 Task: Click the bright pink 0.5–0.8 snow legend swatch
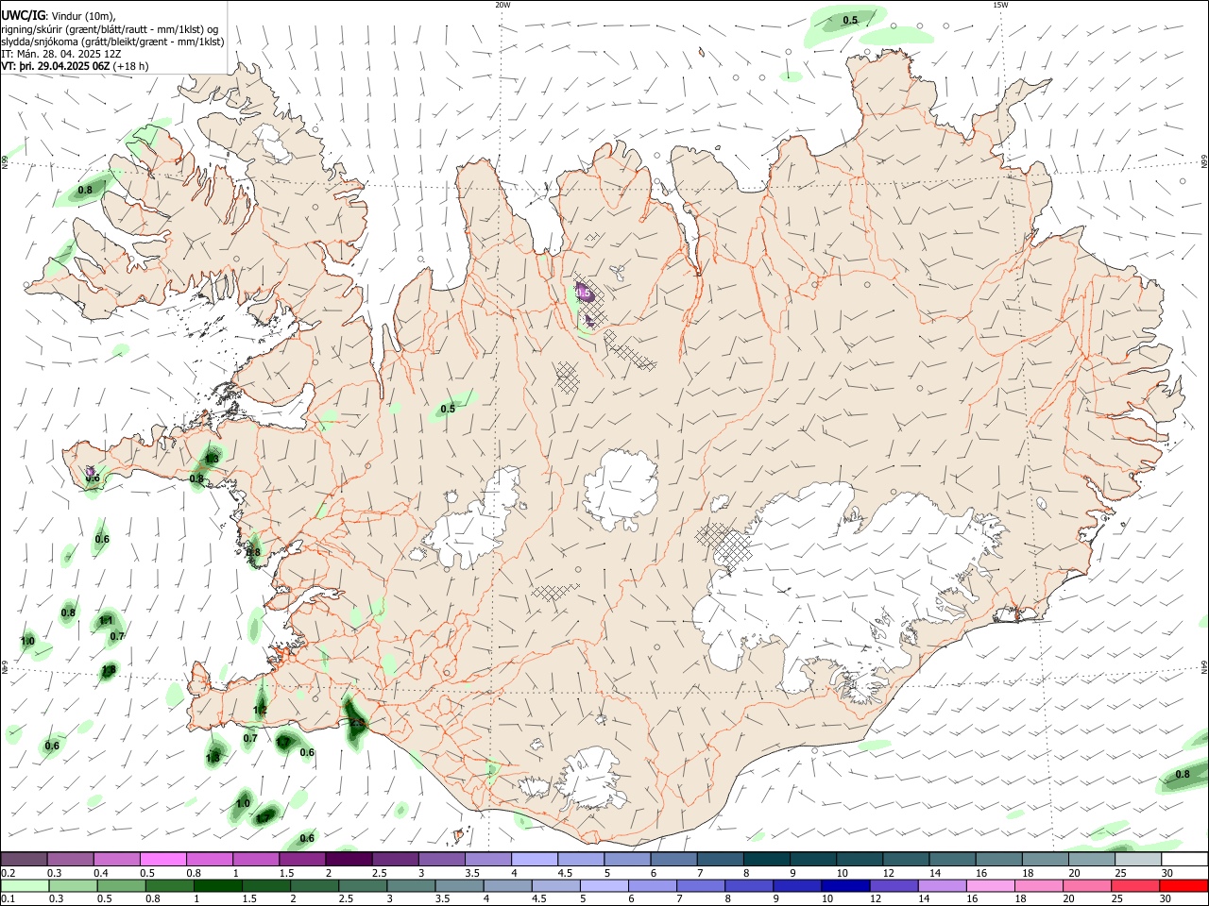162,859
